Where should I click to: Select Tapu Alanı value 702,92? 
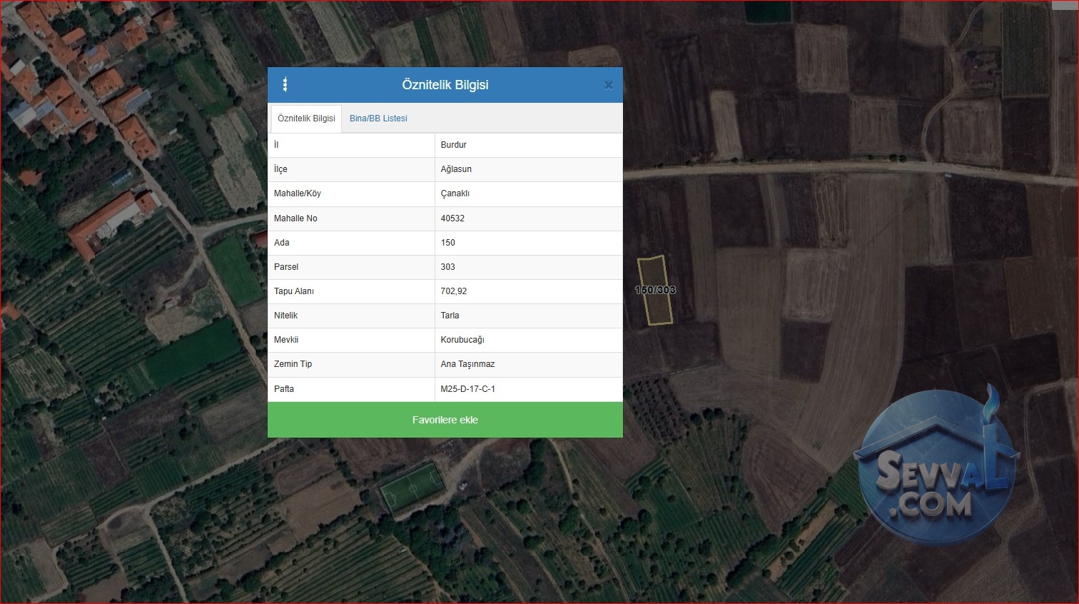click(454, 291)
